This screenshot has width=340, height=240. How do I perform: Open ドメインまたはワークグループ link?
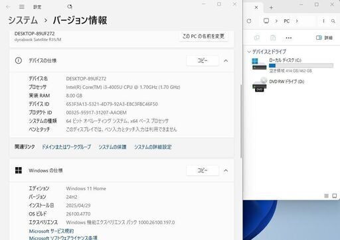coord(66,147)
